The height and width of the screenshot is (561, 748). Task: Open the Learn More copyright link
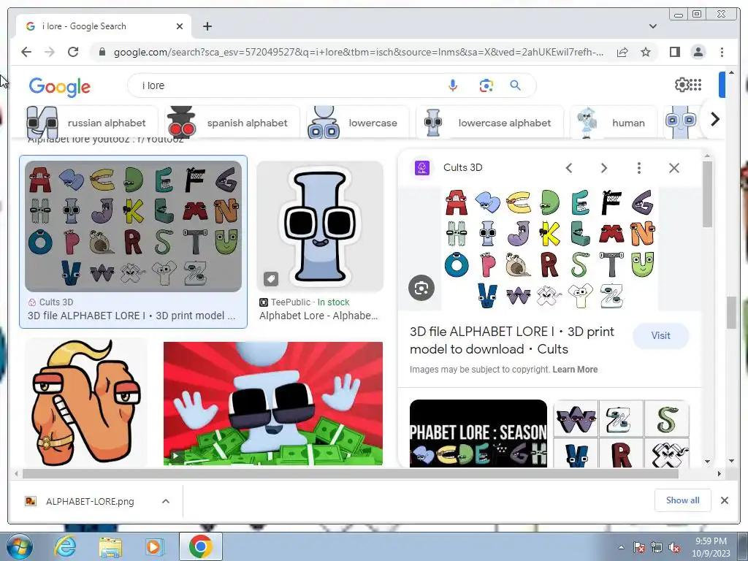click(575, 369)
